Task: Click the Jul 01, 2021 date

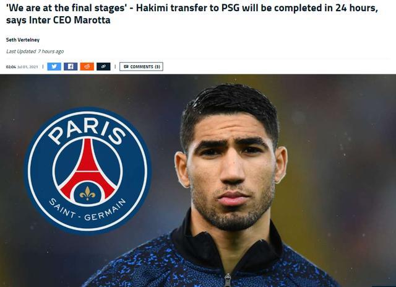Action: coord(28,67)
